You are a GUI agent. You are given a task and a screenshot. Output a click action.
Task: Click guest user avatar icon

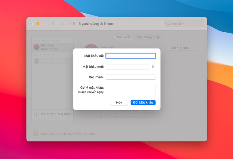click(x=37, y=61)
